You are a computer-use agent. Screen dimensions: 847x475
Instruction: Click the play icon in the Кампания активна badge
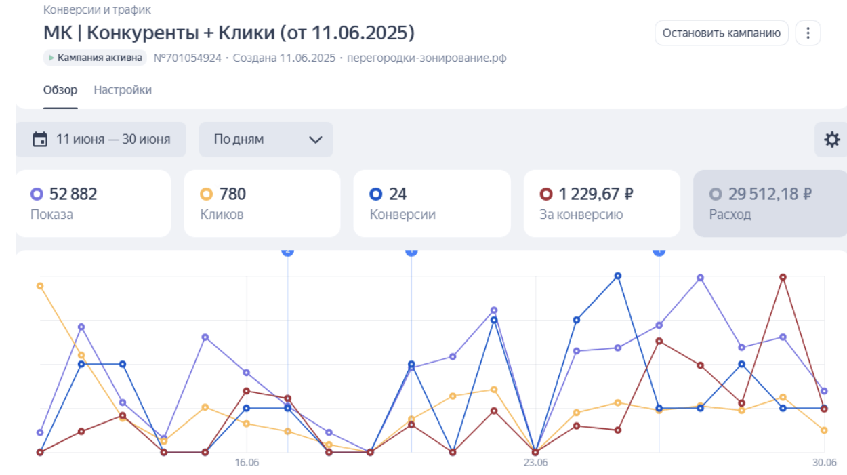tap(51, 58)
